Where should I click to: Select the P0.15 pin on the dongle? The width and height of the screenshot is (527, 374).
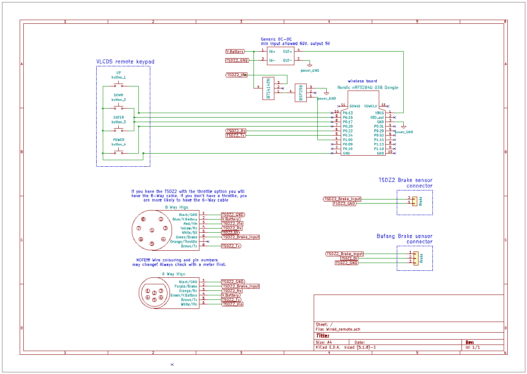pos(348,117)
